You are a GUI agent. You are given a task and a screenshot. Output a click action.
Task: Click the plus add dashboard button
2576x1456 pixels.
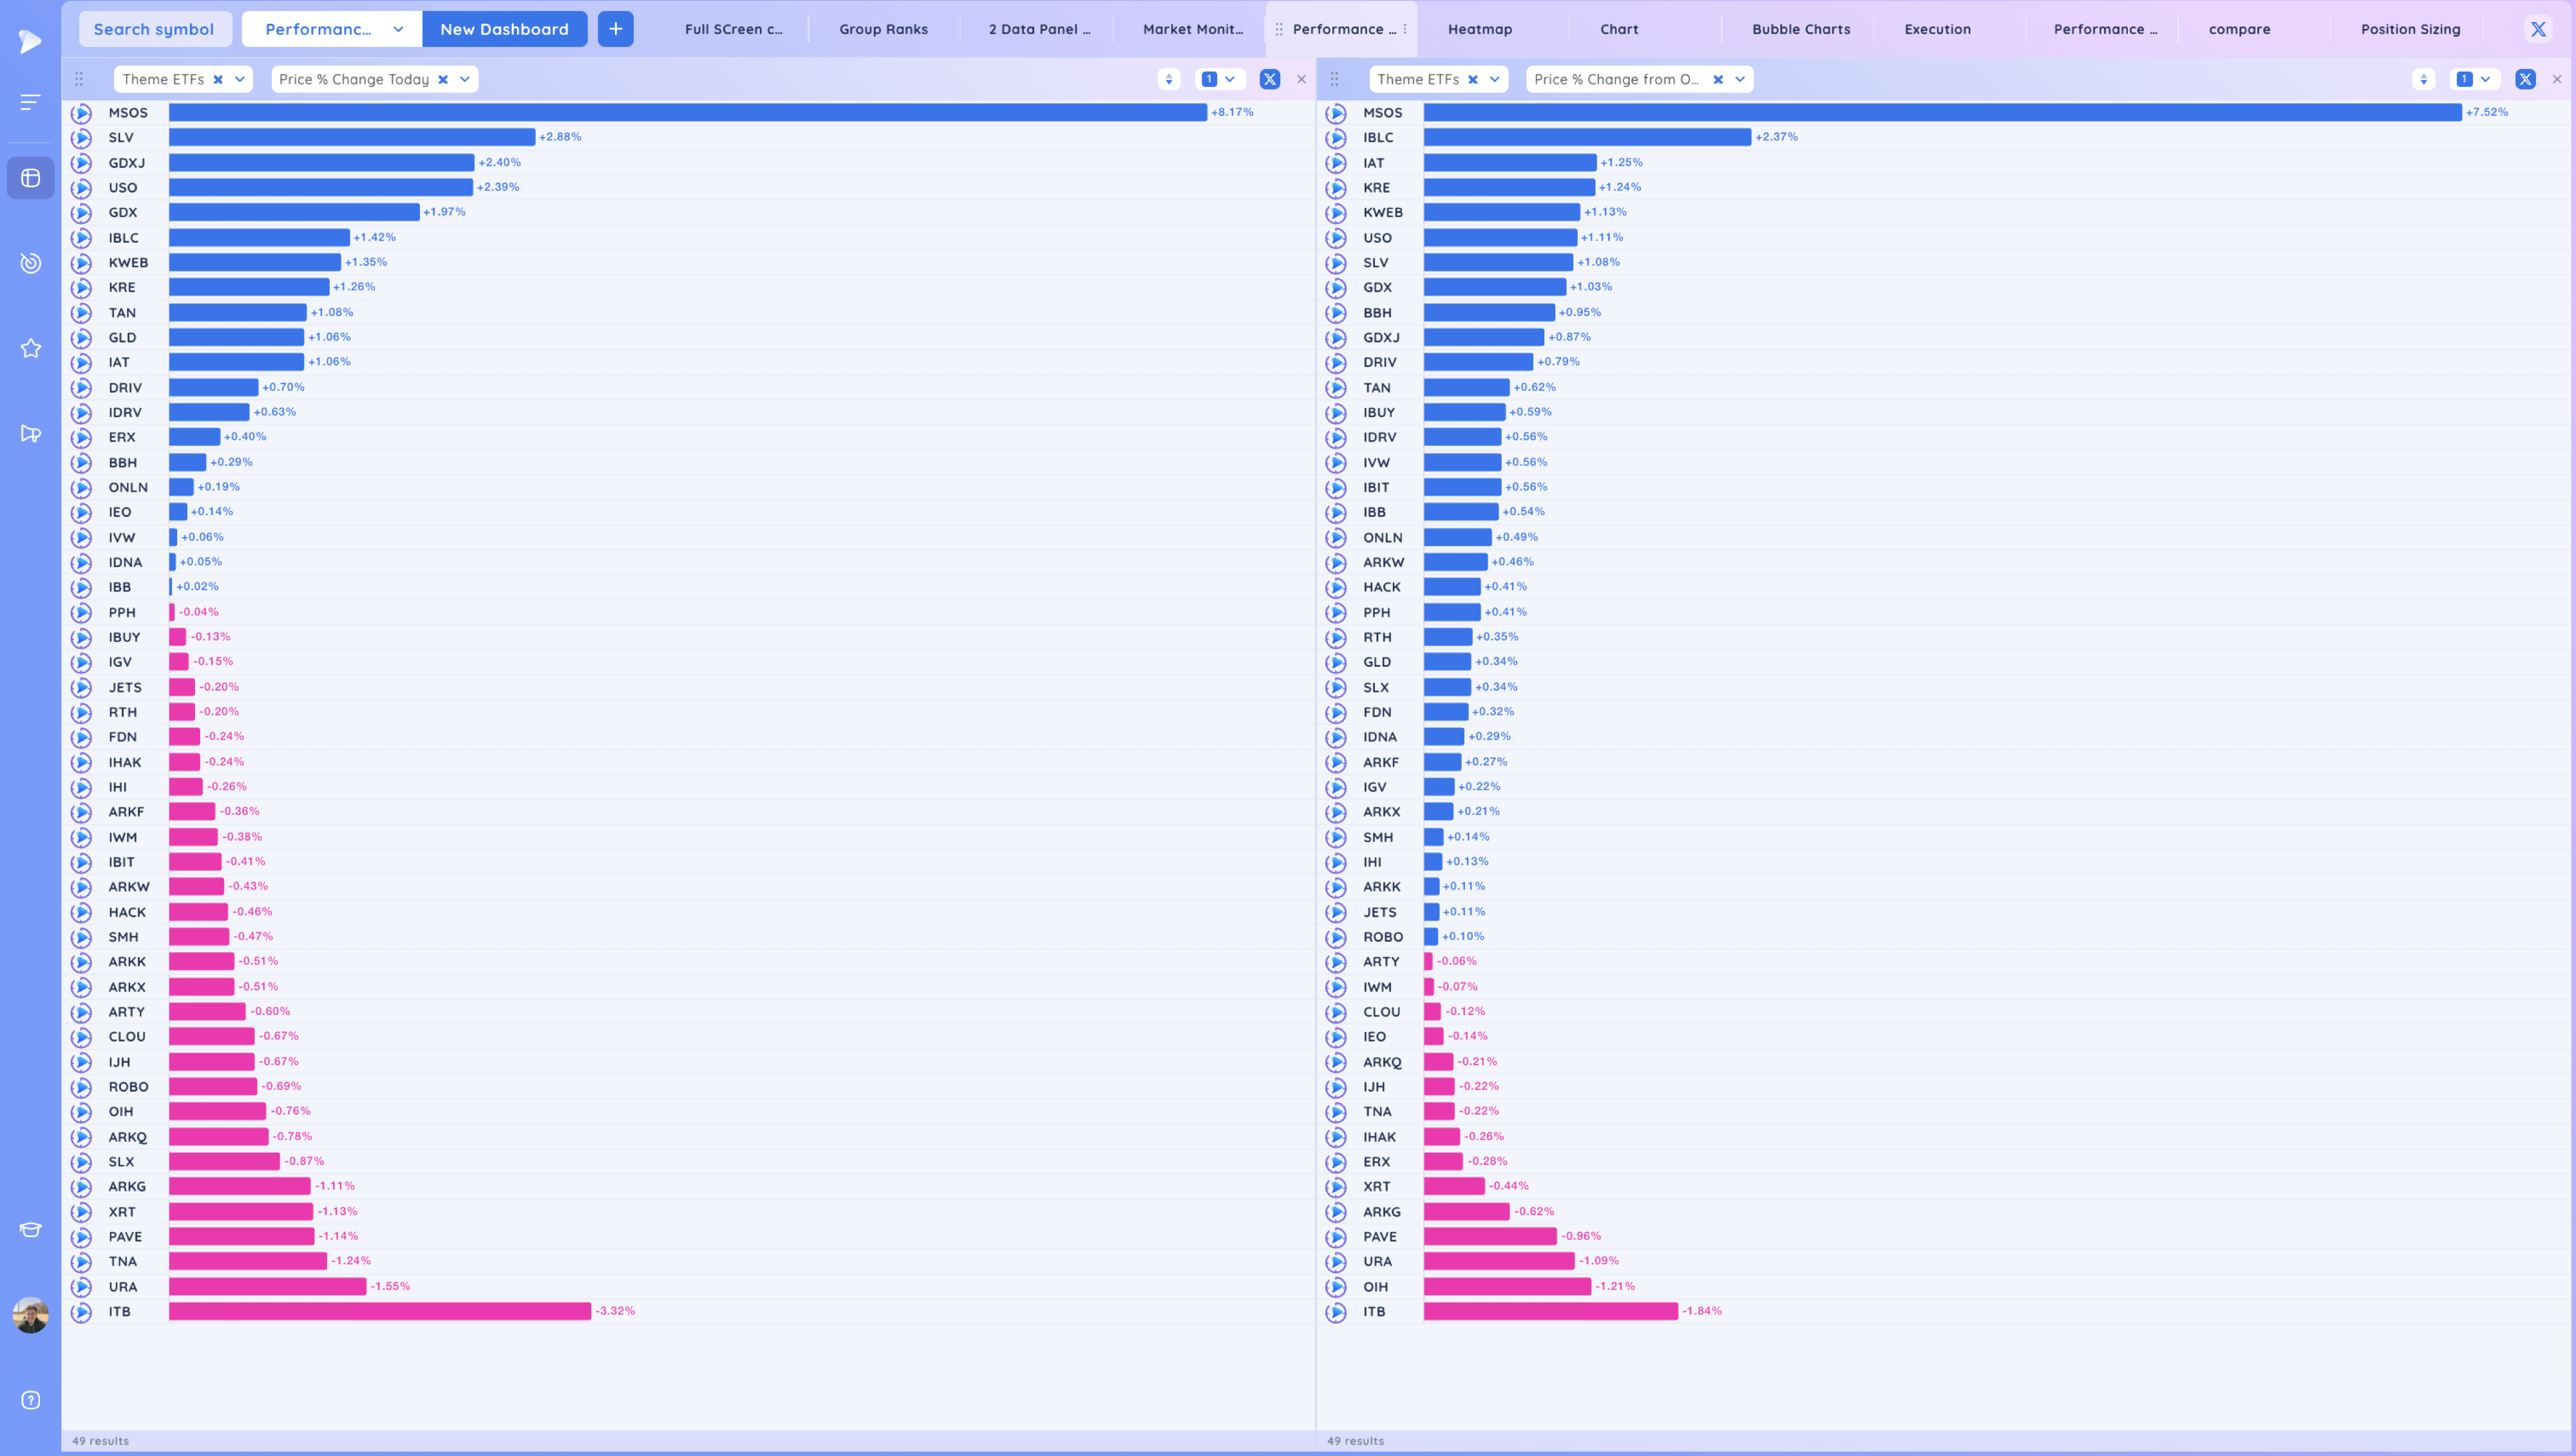click(x=615, y=29)
